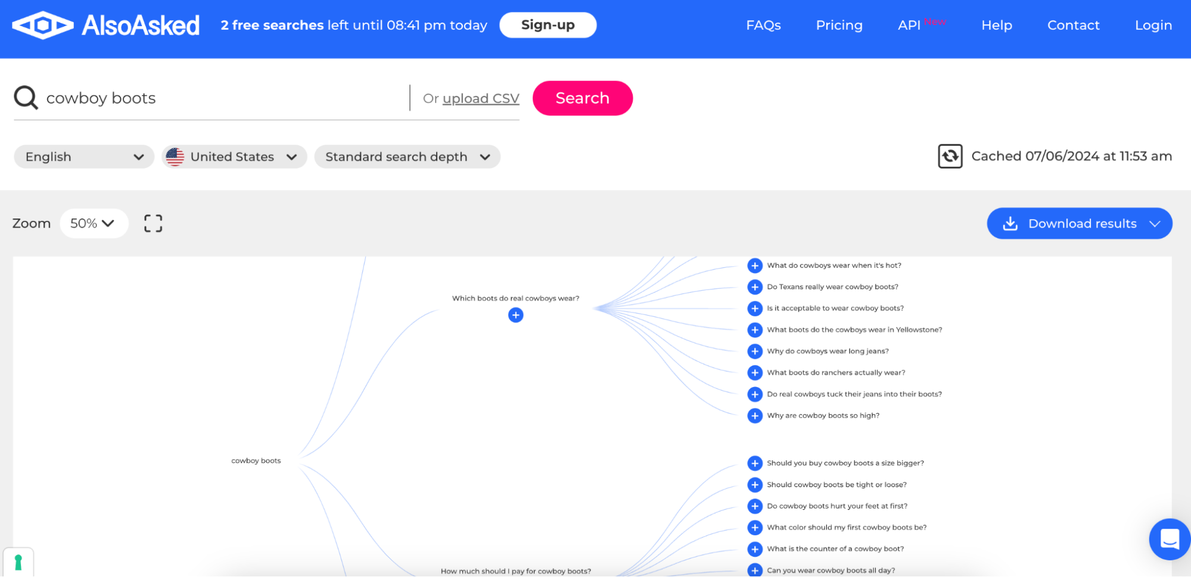Expand 'Is it acceptable to wear cowboy boots?' plus
This screenshot has width=1191, height=577.
(755, 308)
